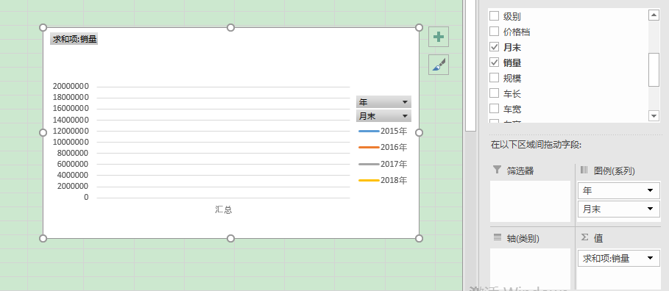
Task: Uncheck the 月末 field checkbox
Action: pyautogui.click(x=494, y=47)
